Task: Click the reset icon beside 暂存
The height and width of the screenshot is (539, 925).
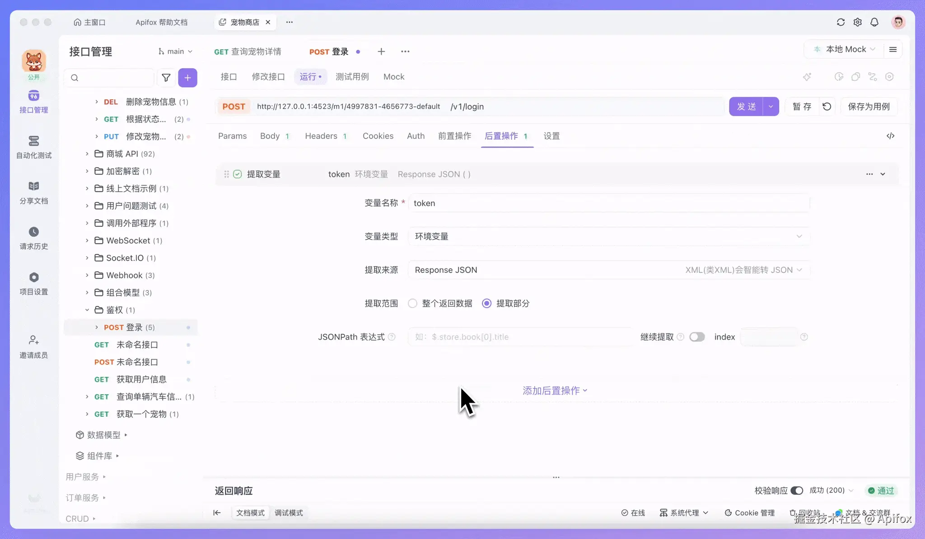Action: tap(827, 106)
